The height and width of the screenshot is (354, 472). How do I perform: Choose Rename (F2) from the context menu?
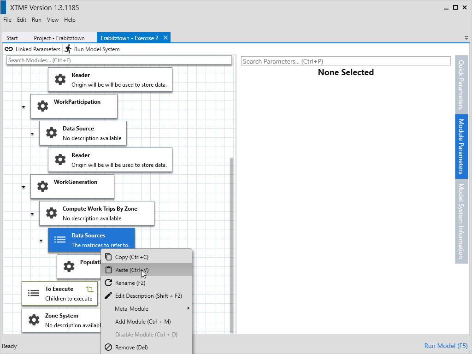point(130,283)
